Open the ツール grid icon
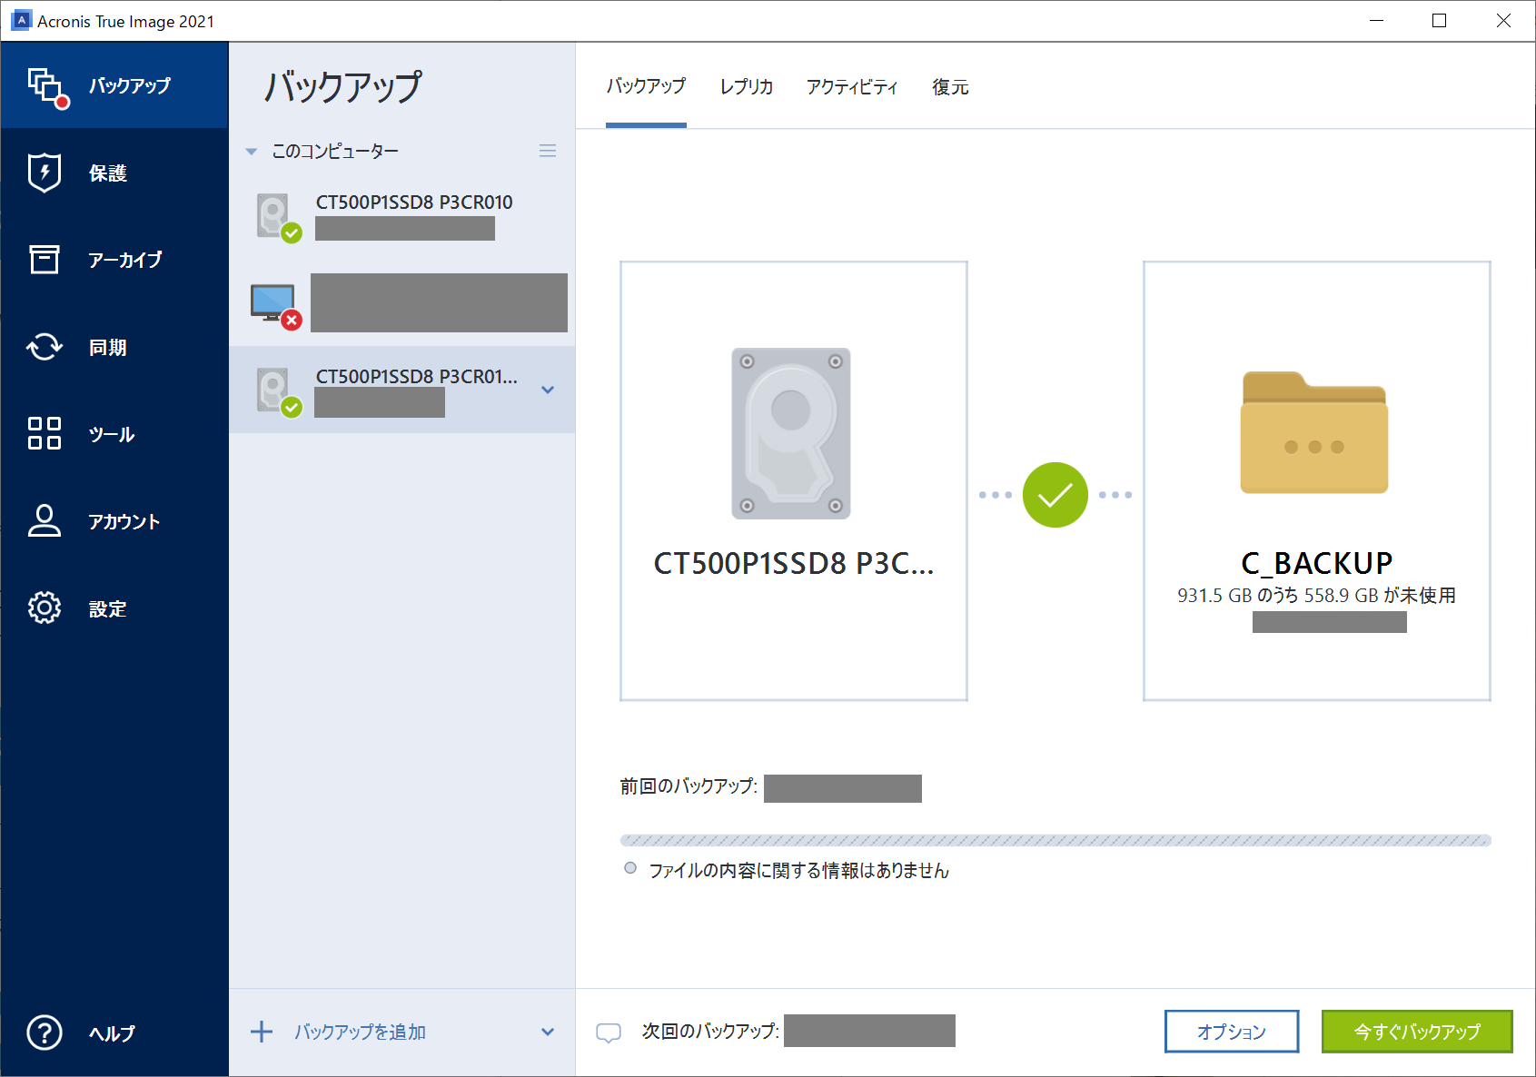 tap(45, 434)
